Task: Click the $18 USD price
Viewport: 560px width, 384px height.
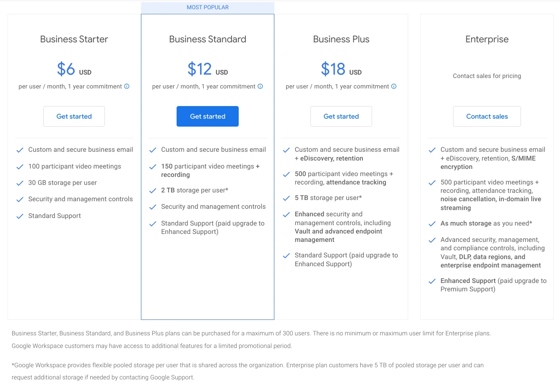Action: (x=341, y=69)
